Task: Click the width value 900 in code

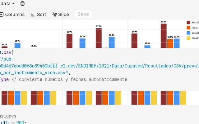Action: point(21,122)
